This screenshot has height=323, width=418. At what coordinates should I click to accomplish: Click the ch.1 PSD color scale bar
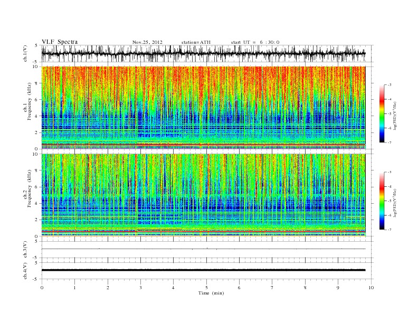382,113
